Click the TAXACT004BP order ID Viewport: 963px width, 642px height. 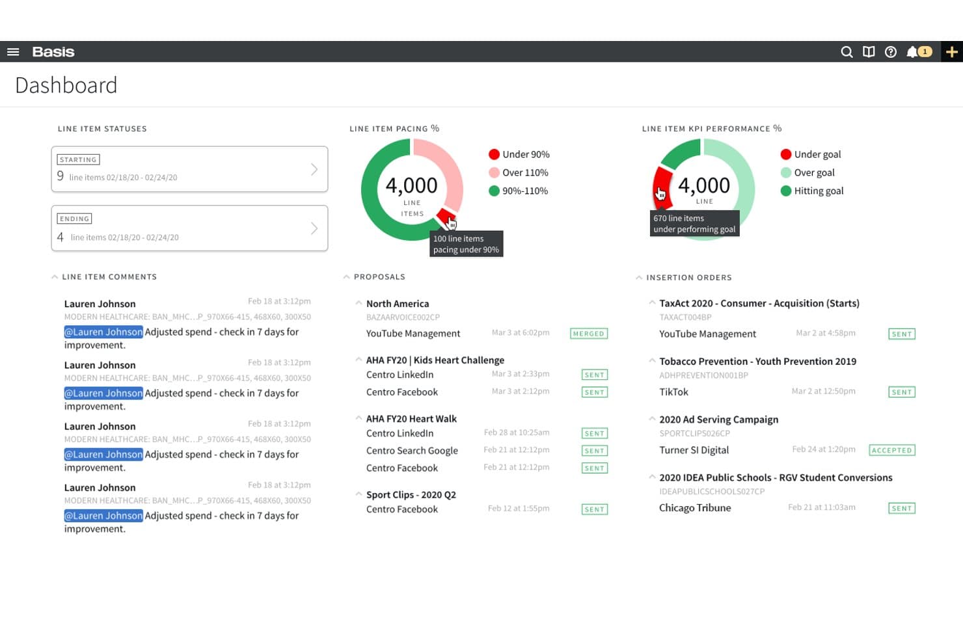pyautogui.click(x=685, y=317)
